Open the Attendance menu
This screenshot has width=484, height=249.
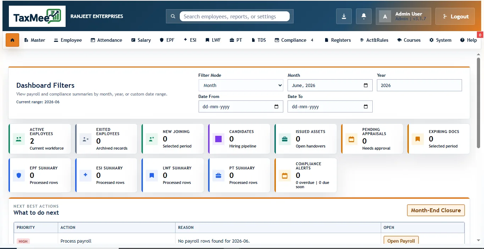click(106, 40)
